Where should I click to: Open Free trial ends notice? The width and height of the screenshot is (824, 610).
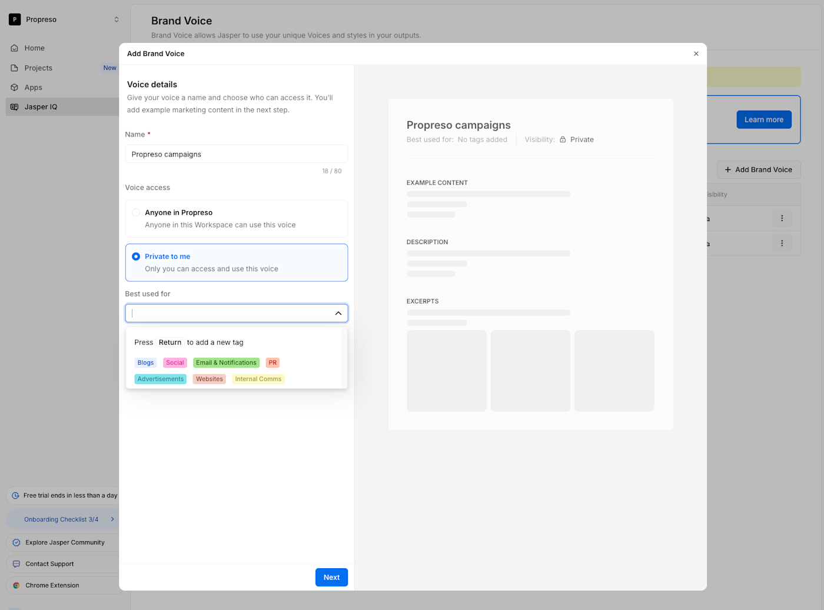(64, 495)
